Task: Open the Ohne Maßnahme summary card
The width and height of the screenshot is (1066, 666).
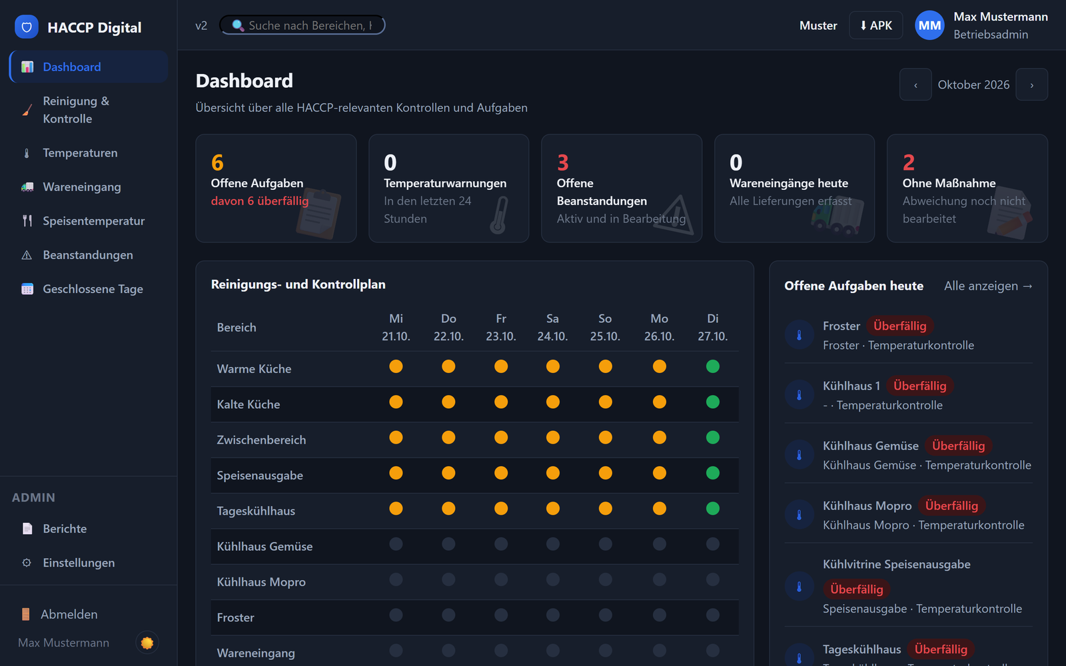Action: [x=967, y=188]
